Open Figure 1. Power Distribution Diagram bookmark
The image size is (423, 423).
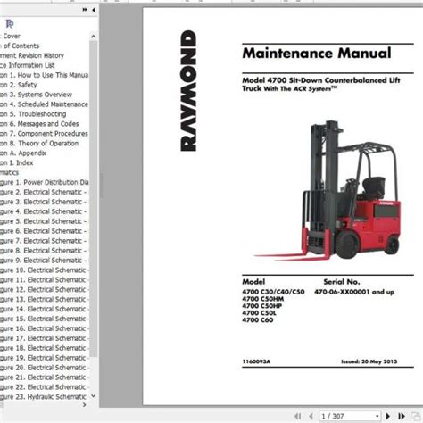[44, 182]
